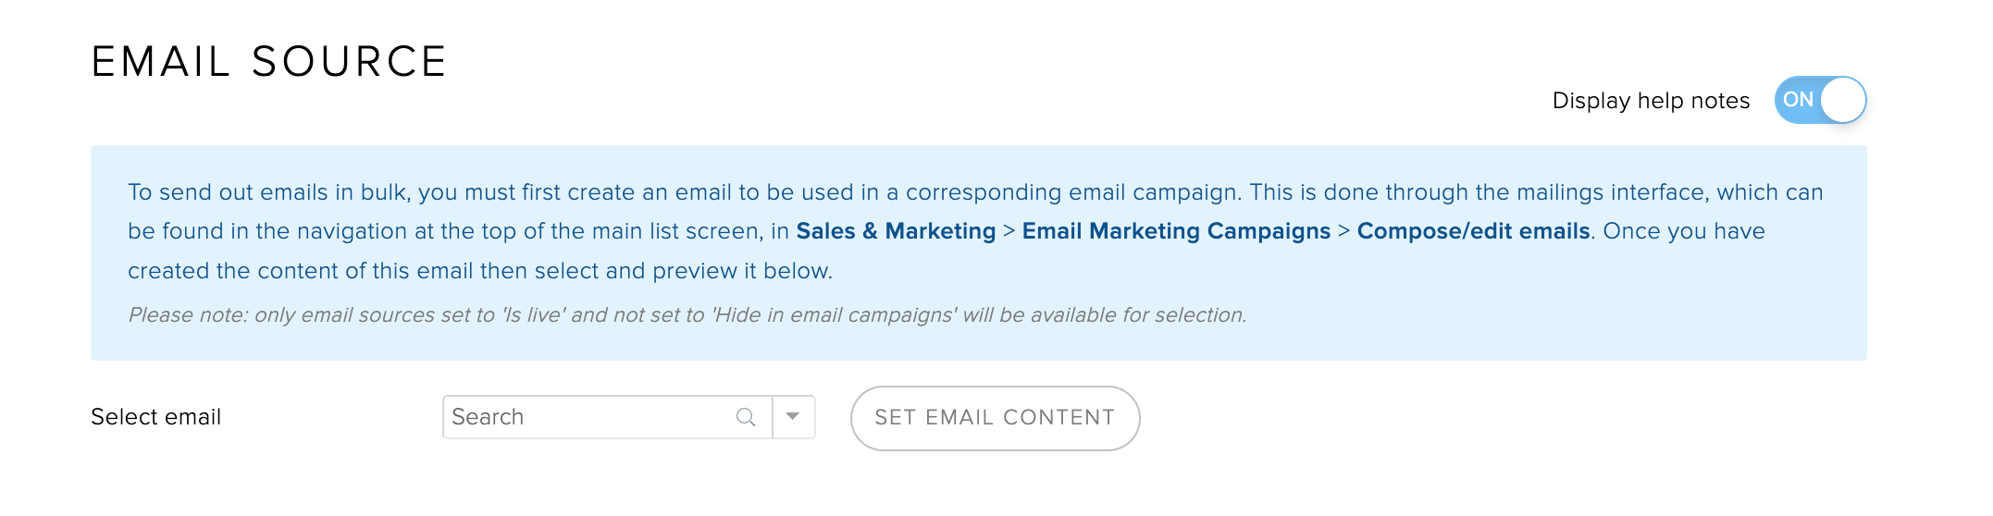This screenshot has height=516, width=1993.
Task: Click the Select email field label
Action: 155,417
